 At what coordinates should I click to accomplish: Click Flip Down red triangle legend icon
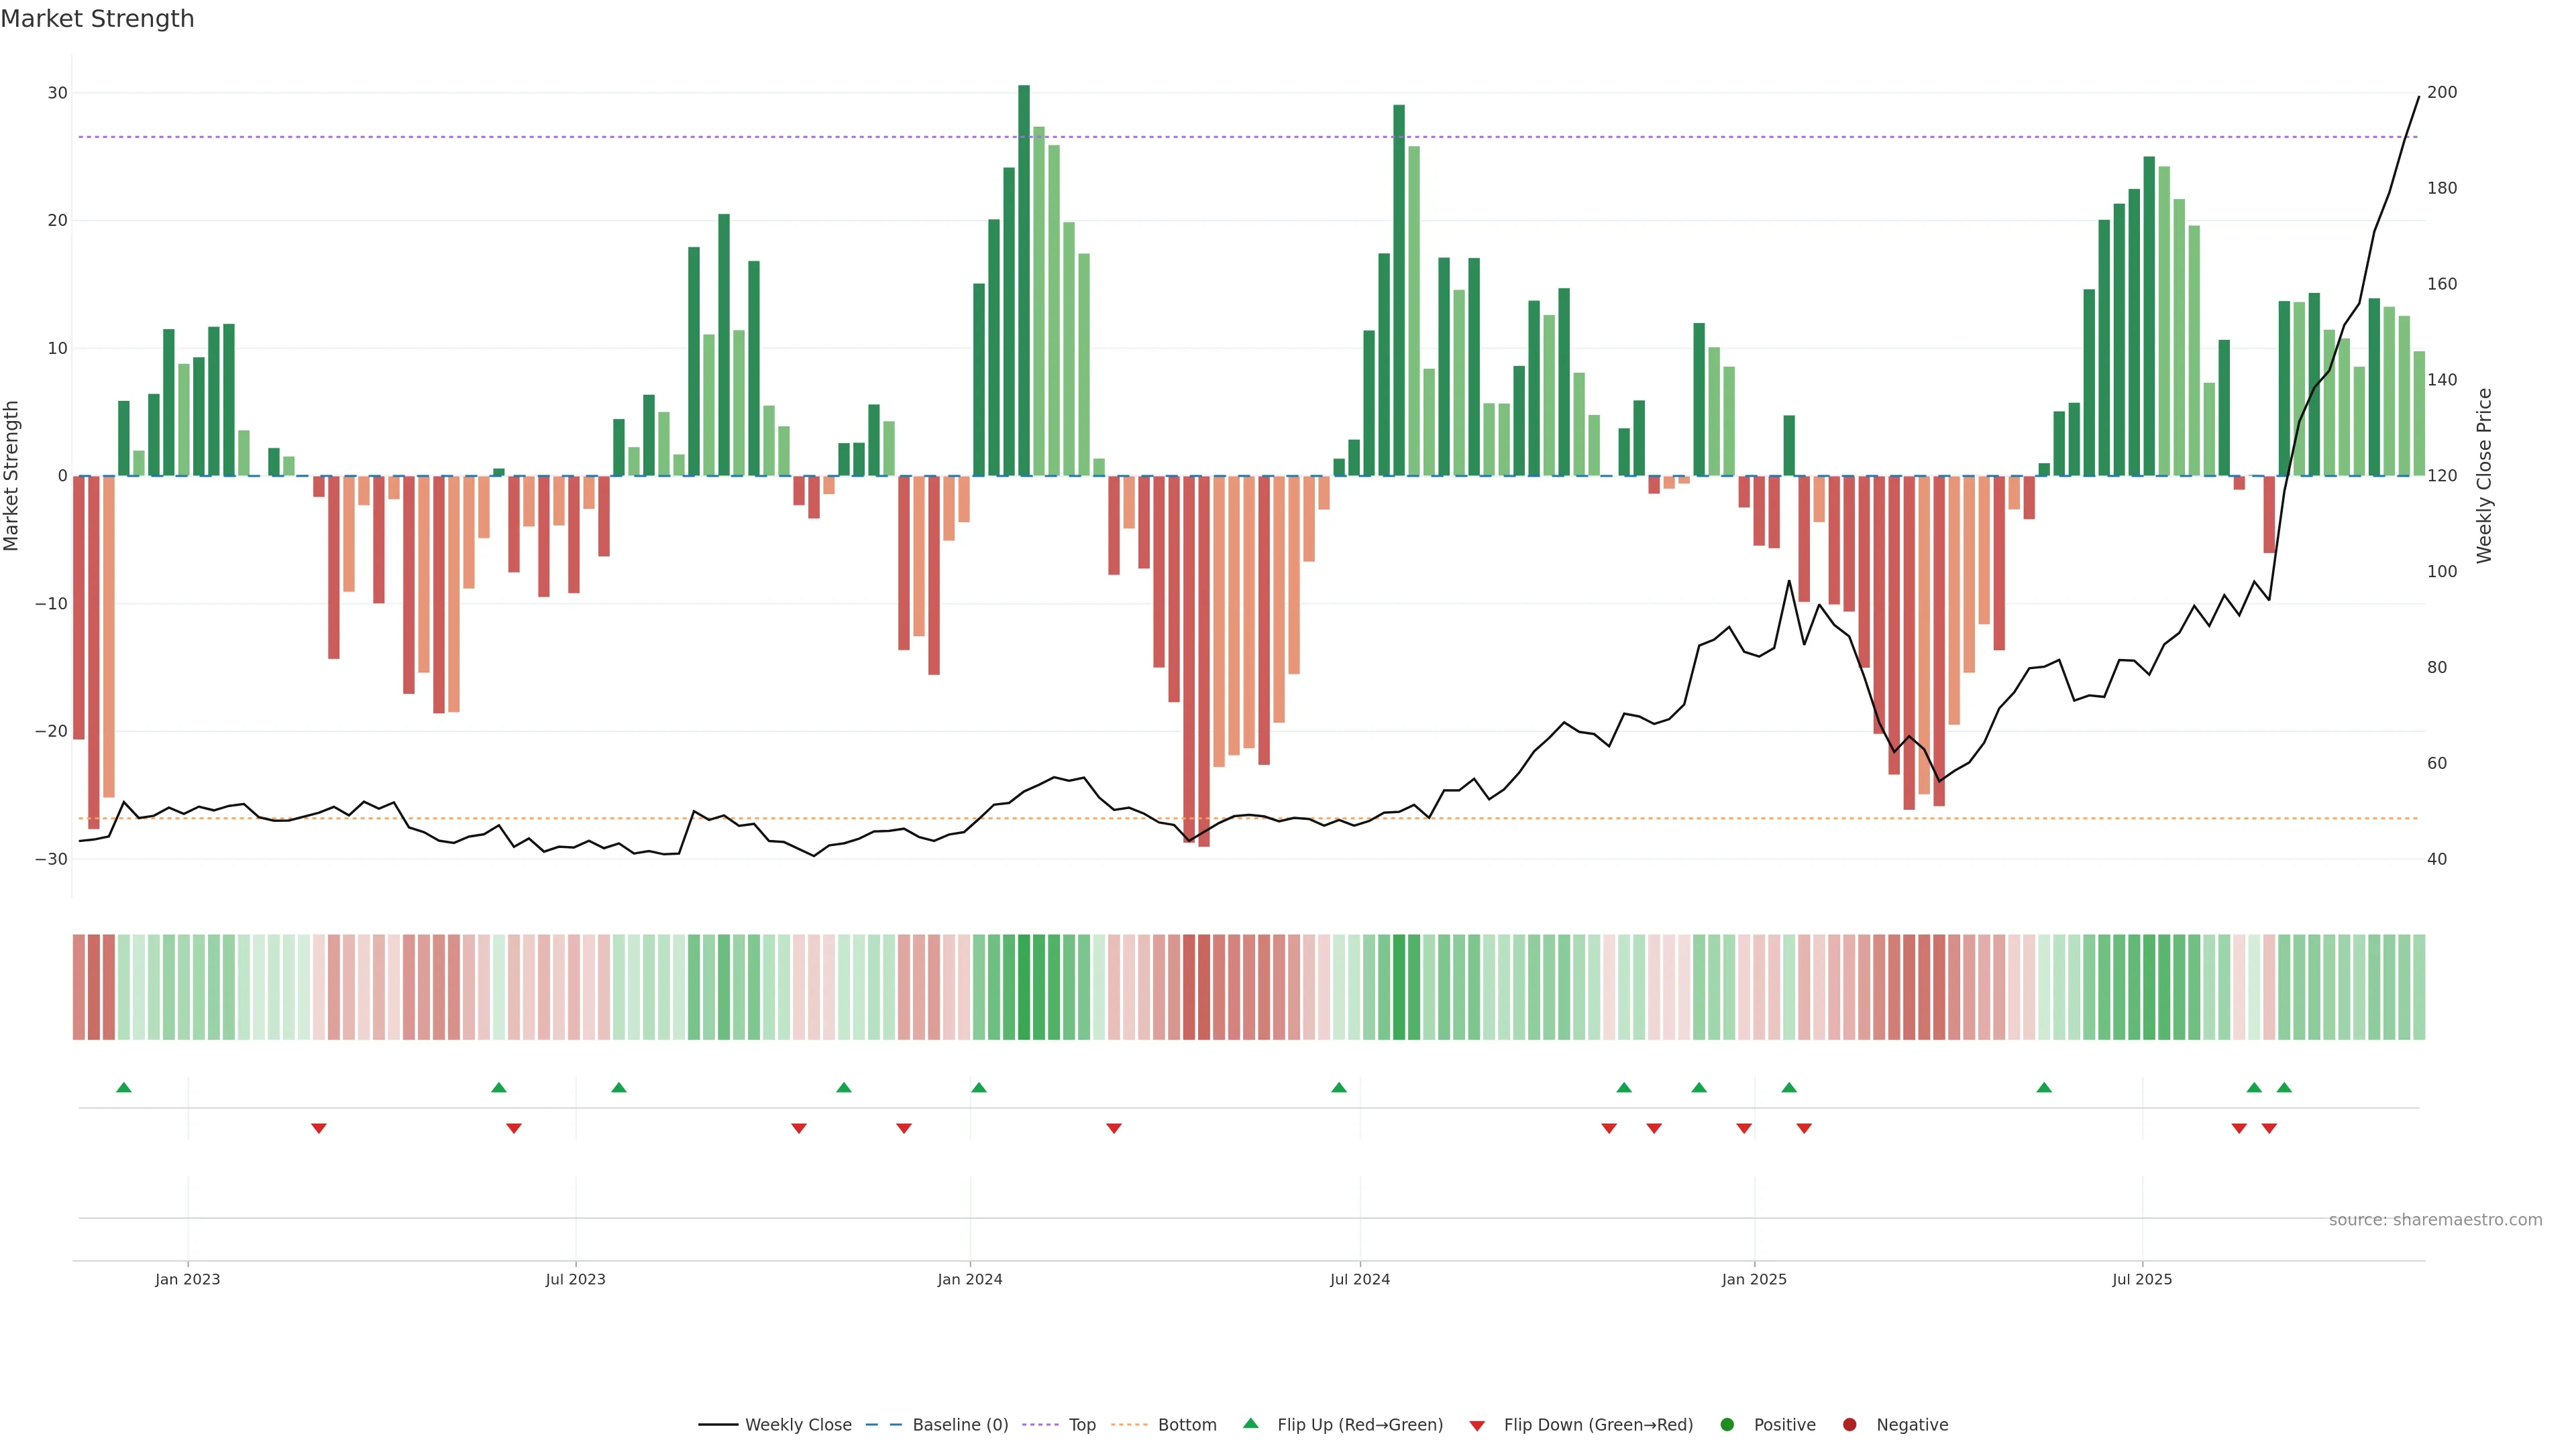(1477, 1426)
